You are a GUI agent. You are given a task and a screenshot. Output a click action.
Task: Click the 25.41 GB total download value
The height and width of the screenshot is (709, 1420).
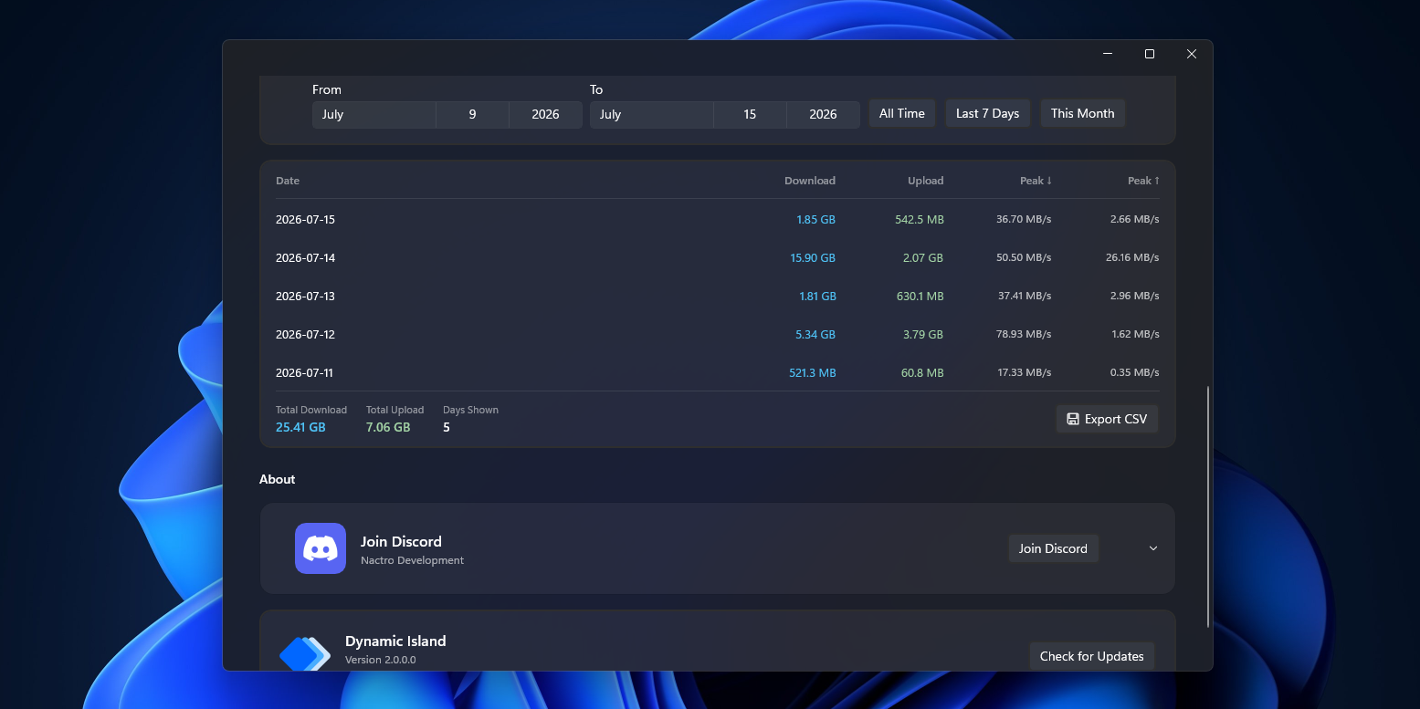tap(300, 427)
